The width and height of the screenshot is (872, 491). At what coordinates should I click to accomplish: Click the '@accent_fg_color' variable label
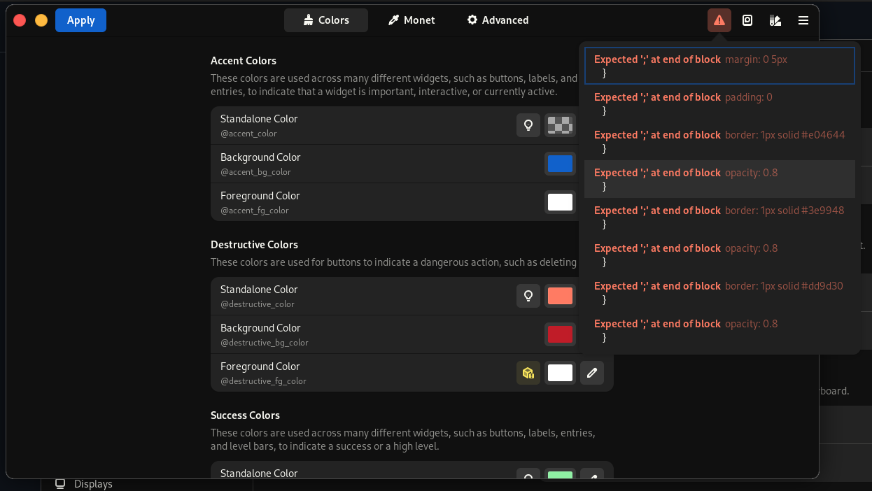[255, 211]
